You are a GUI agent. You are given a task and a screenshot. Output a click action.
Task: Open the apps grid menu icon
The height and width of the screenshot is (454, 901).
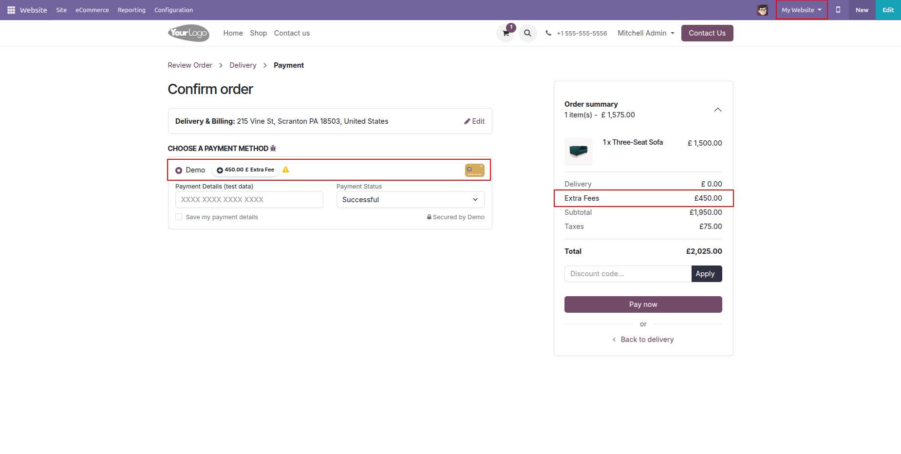[x=11, y=10]
